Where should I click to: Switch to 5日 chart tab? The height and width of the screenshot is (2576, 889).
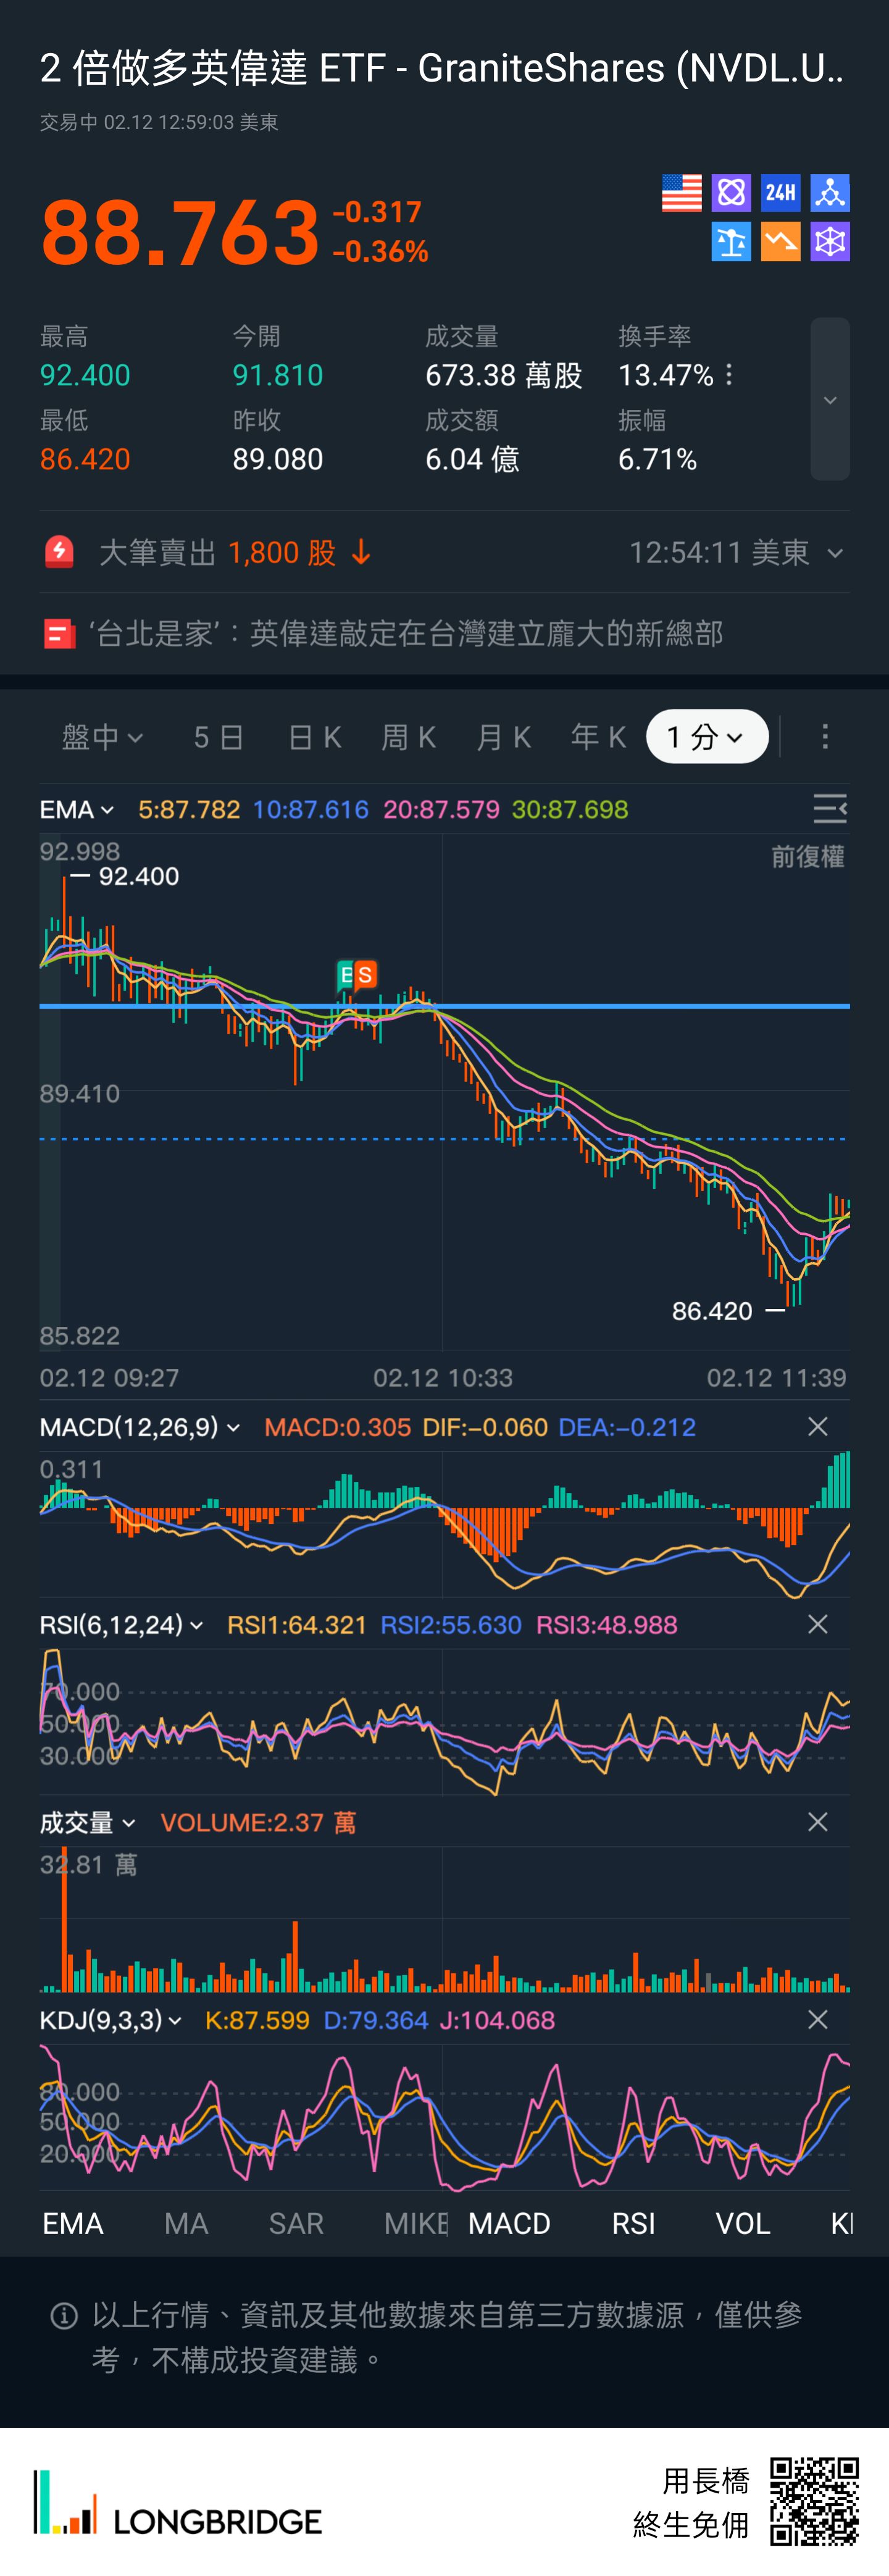tap(218, 737)
